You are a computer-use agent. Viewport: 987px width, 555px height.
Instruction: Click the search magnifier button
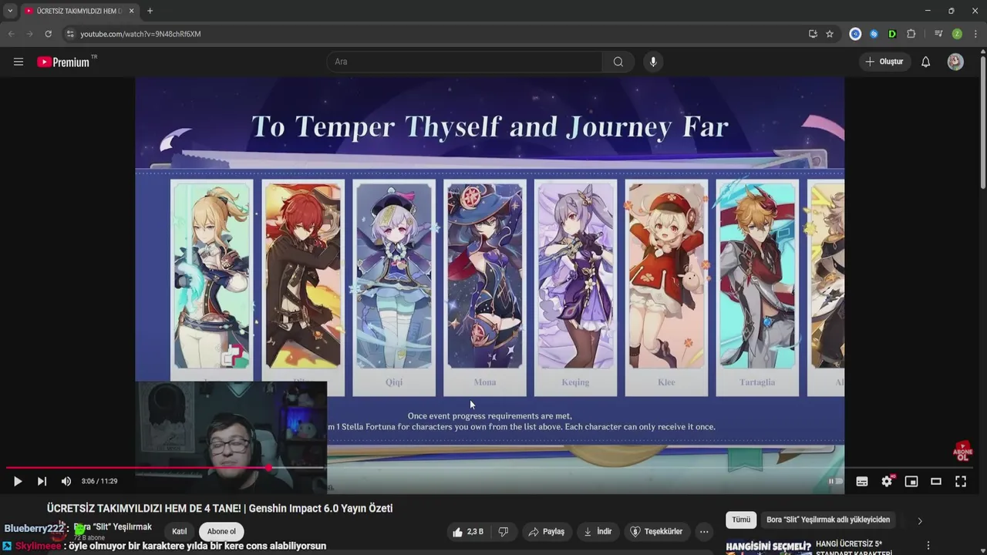pyautogui.click(x=618, y=62)
